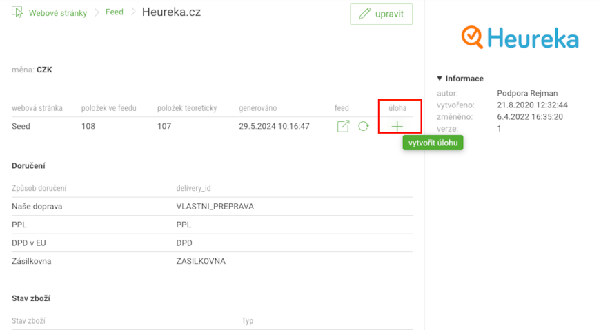The width and height of the screenshot is (601, 330).
Task: Go to Feed breadcrumb link
Action: [115, 12]
